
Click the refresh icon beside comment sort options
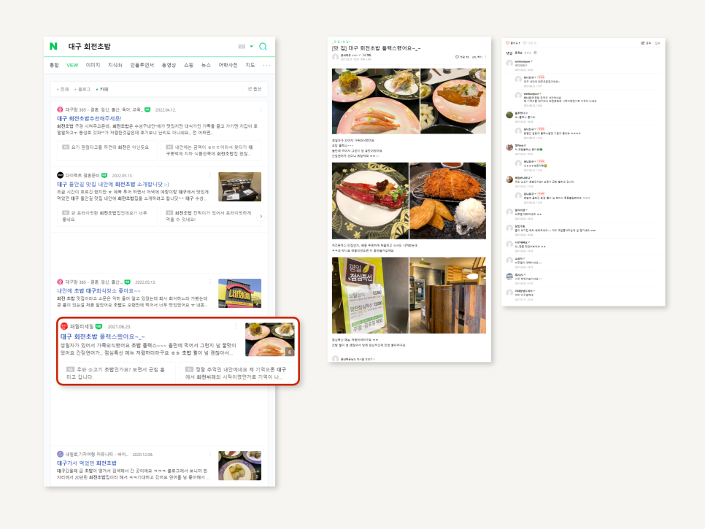[535, 53]
